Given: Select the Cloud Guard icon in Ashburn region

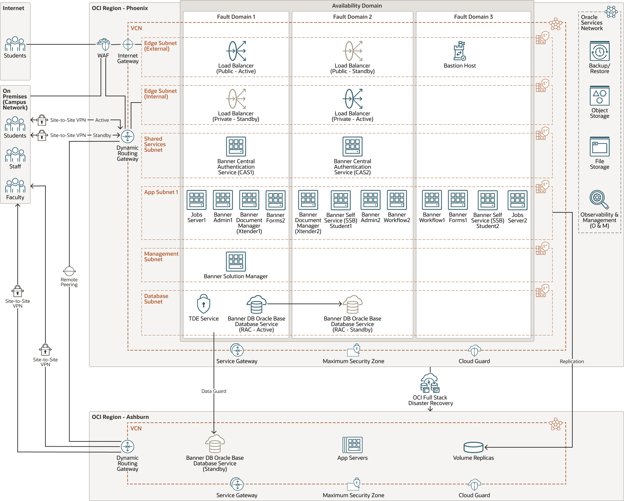Looking at the screenshot, I should (474, 485).
